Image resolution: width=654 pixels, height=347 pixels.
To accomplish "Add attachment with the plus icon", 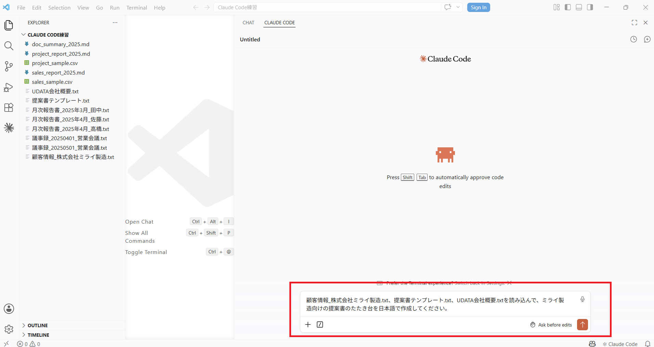I will pos(308,324).
